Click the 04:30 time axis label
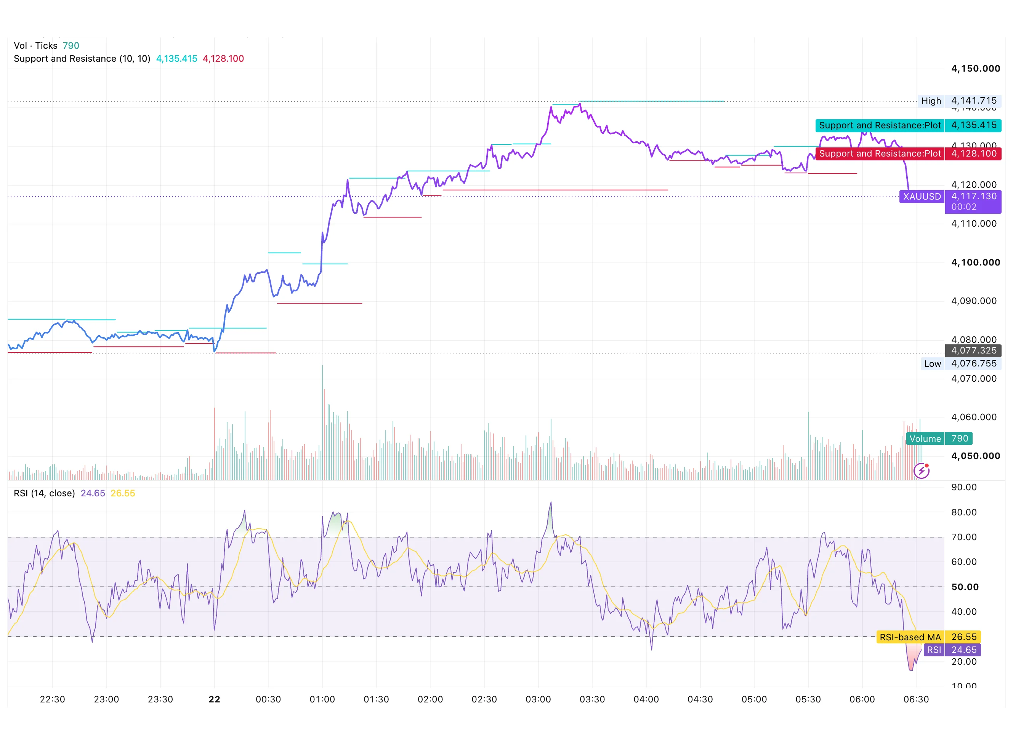Screen dimensions: 1013x755 click(x=700, y=699)
